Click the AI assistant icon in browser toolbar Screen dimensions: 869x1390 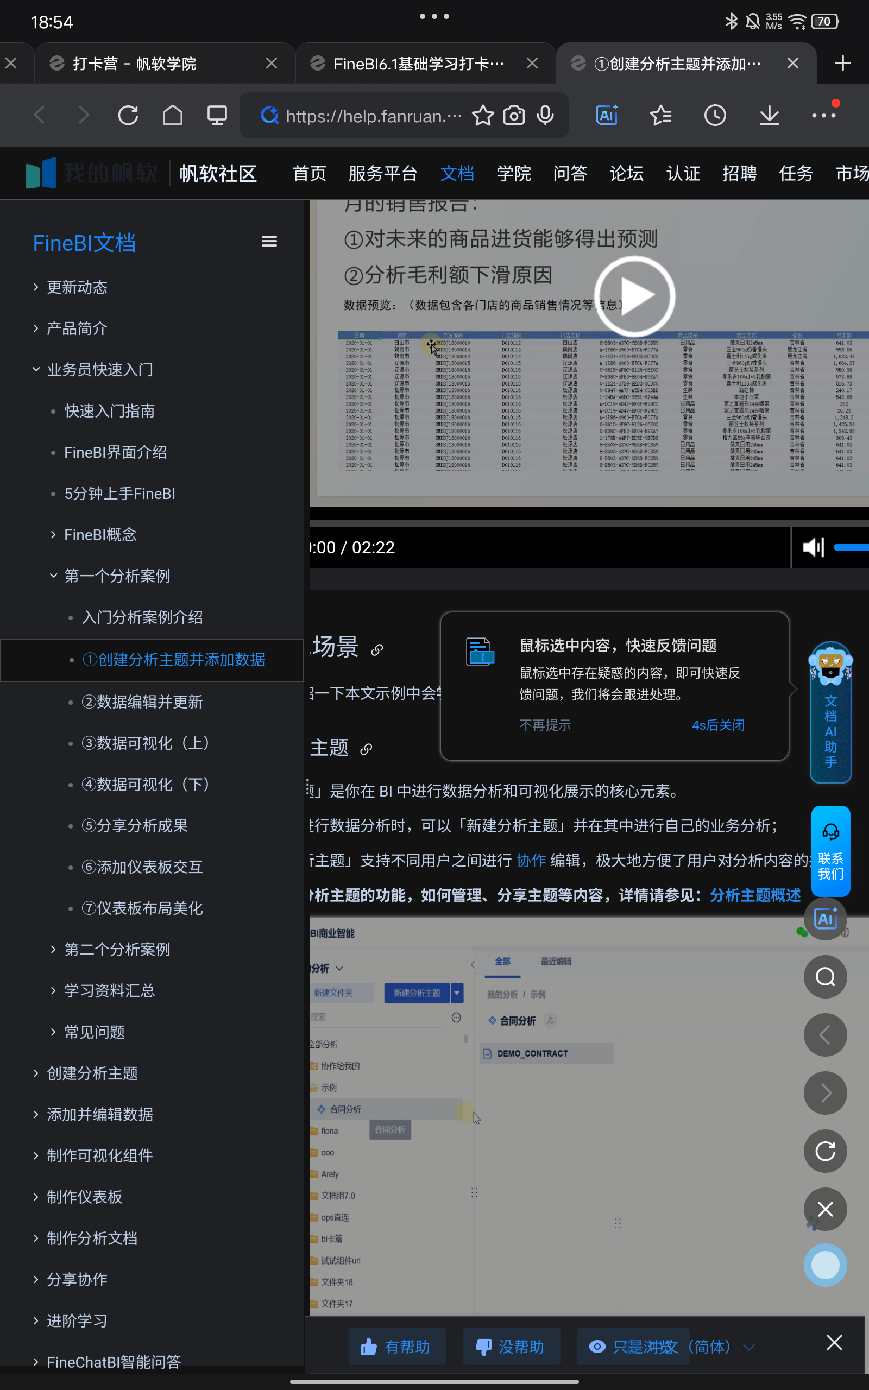pos(606,115)
